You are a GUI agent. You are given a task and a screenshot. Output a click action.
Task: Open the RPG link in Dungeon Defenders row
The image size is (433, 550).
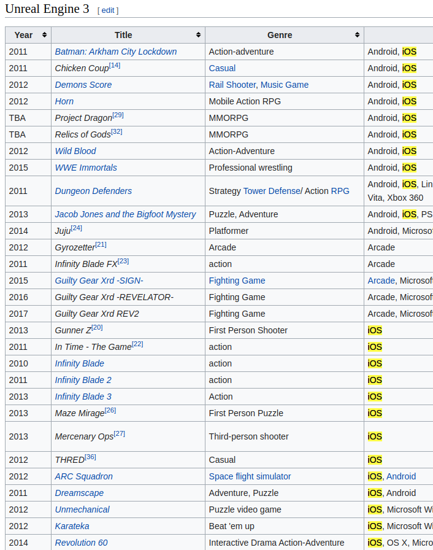[340, 191]
